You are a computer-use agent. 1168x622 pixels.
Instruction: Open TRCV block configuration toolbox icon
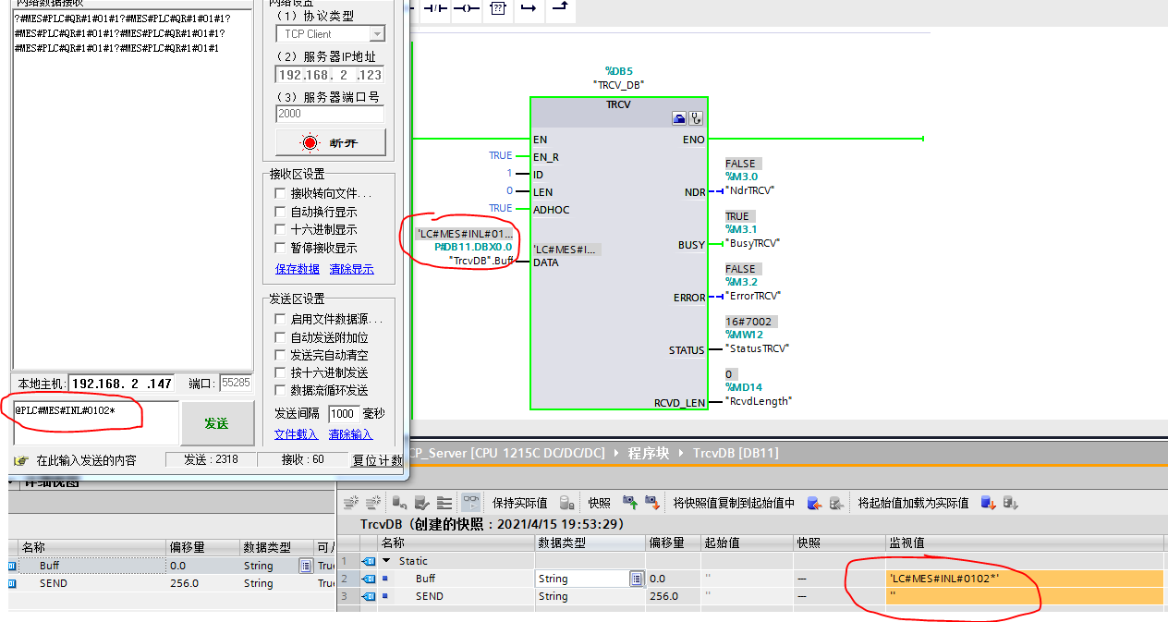point(679,118)
